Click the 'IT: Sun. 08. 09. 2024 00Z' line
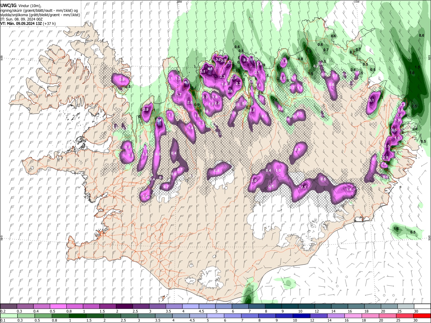Viewport: 431px width, 323px height. 22,19
